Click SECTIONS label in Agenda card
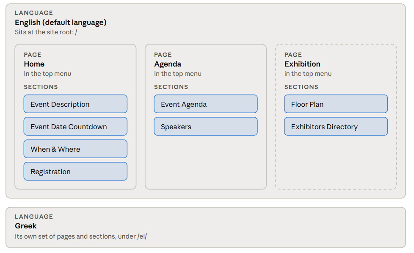Screen dimensions: 414x253 pyautogui.click(x=171, y=87)
